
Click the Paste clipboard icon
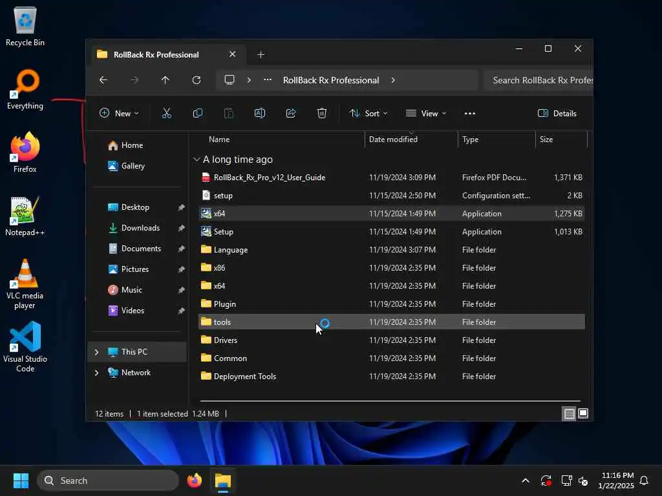[x=228, y=113]
